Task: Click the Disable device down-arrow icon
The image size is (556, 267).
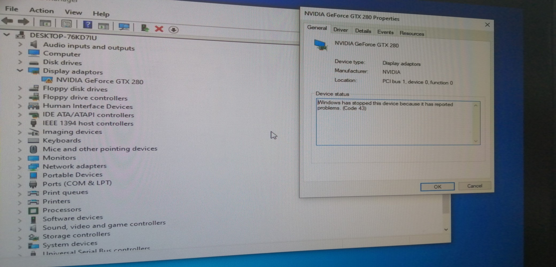Action: coord(173,29)
